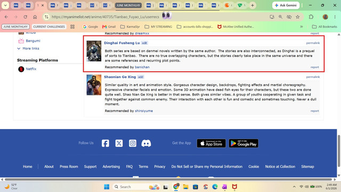Open the site information button in address bar
Viewport: 341px width, 192px height.
pos(46,17)
